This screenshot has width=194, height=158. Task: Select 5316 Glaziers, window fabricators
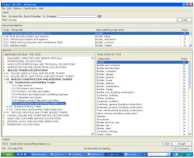[x=35, y=100]
